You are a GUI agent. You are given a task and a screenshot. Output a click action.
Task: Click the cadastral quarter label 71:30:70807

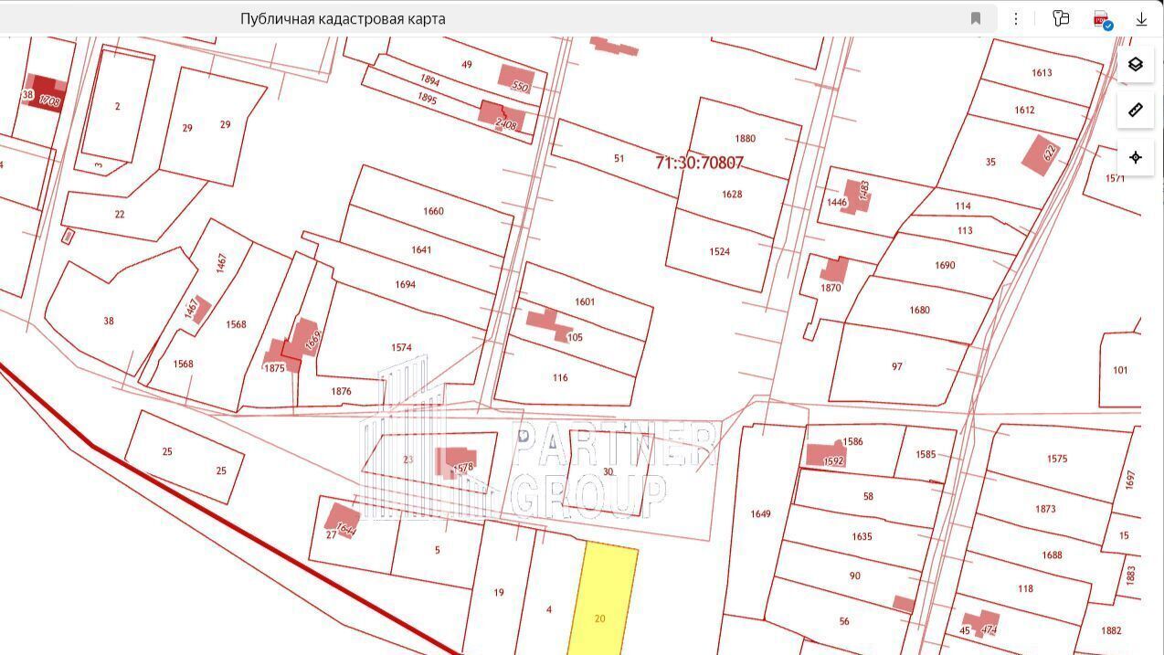click(x=699, y=163)
